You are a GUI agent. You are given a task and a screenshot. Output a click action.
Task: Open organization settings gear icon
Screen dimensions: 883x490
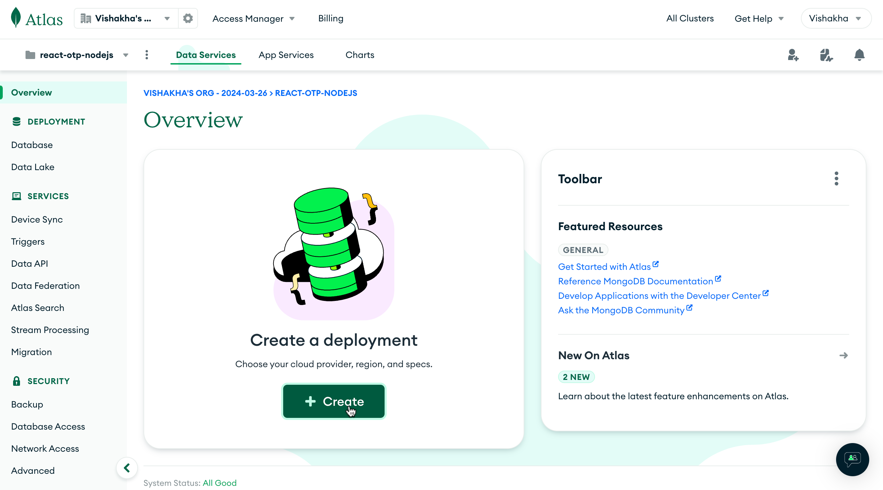pyautogui.click(x=188, y=18)
